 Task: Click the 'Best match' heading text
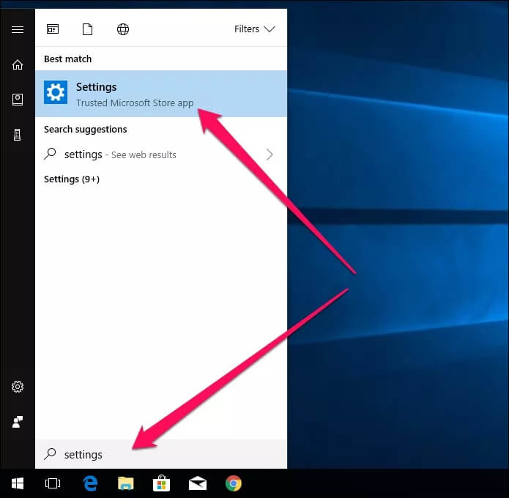[68, 59]
